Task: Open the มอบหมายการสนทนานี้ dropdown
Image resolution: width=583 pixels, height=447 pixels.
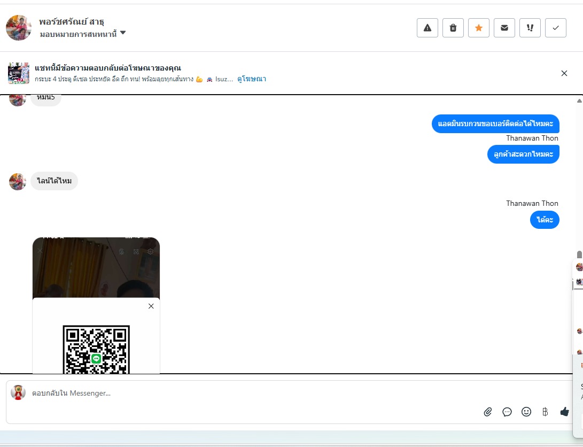Action: 83,34
